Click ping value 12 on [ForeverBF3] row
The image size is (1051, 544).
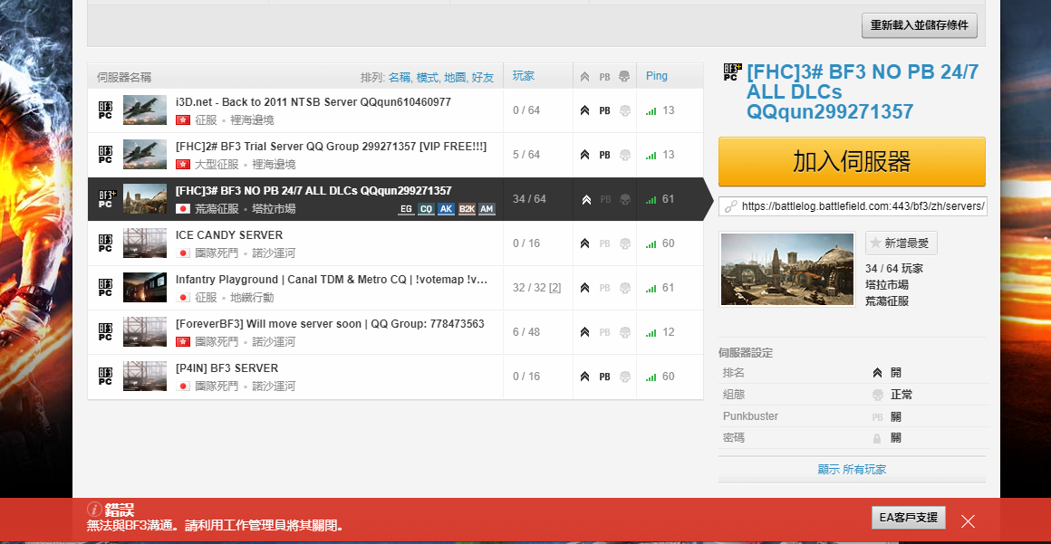click(x=669, y=332)
